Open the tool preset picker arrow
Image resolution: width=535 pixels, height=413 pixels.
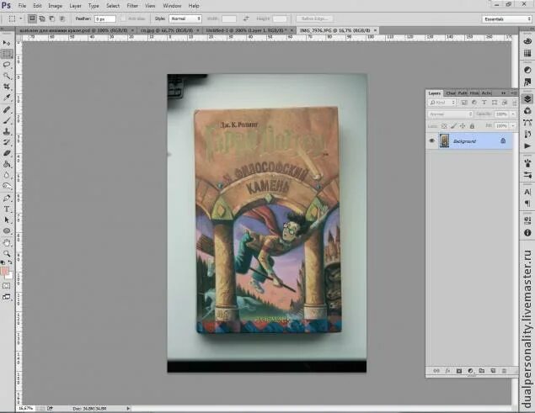[21, 19]
